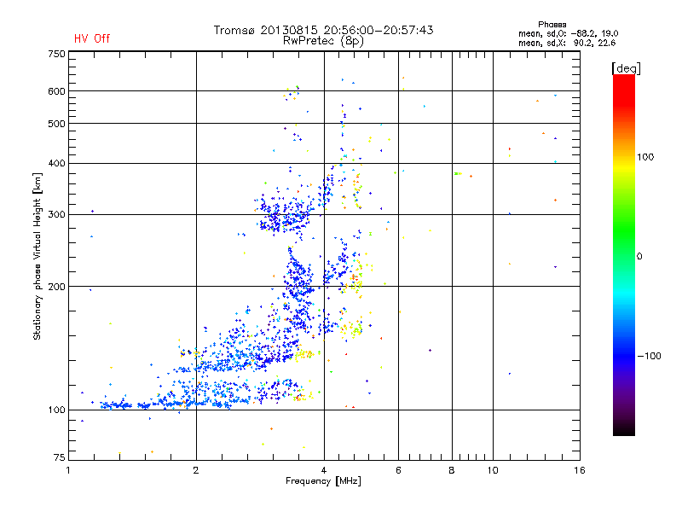Screen dimensions: 682x512
Task: Click the '200' height axis label
Action: coord(56,287)
